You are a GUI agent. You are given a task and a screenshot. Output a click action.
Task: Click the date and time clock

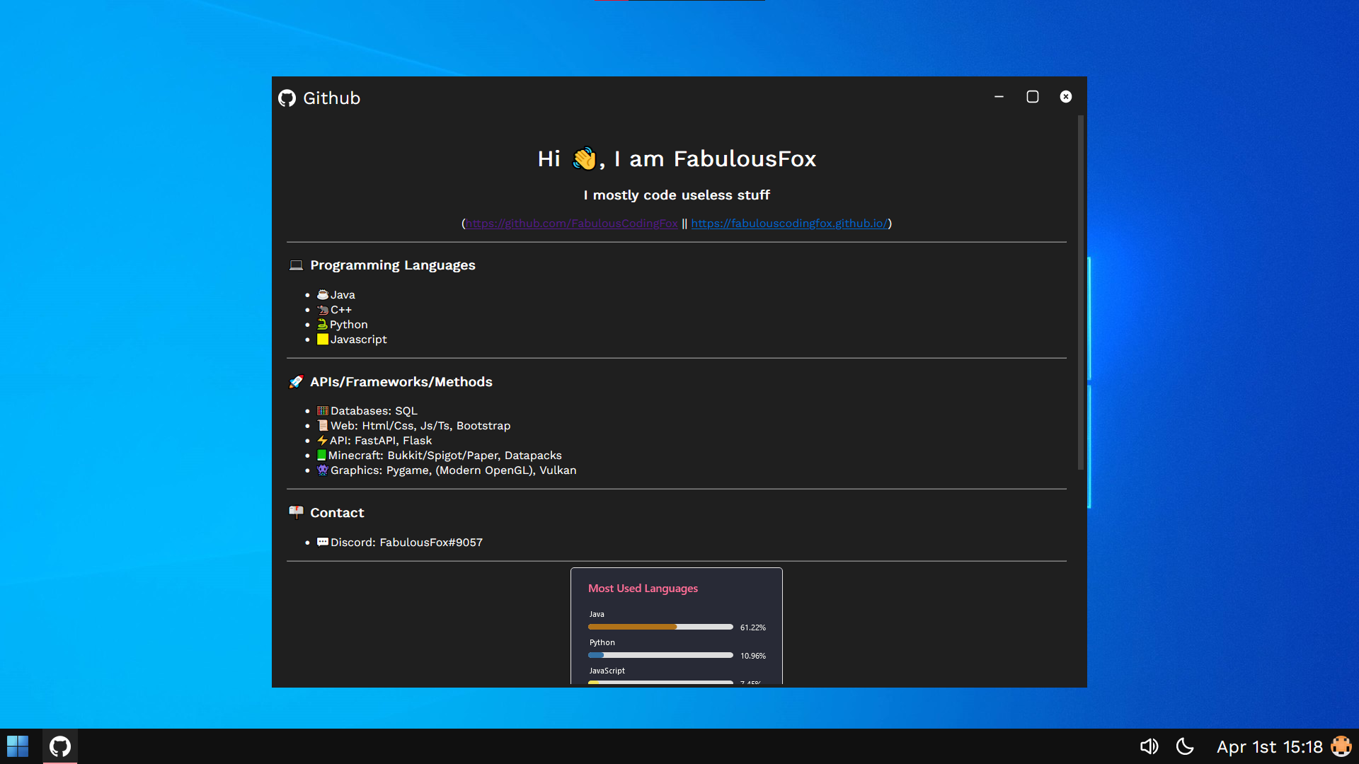coord(1269,747)
